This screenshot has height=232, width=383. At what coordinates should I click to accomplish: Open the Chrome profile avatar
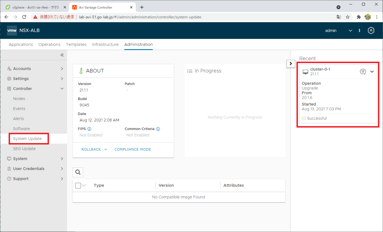[368, 17]
